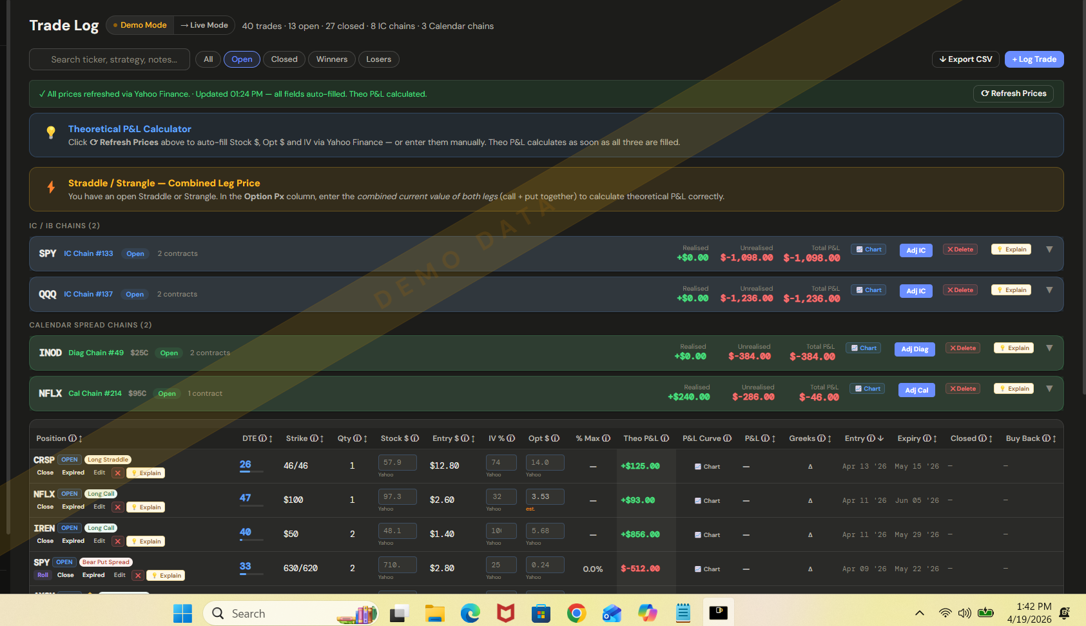Click Roll on SPY Bear Put Spread
Image resolution: width=1086 pixels, height=626 pixels.
tap(43, 575)
